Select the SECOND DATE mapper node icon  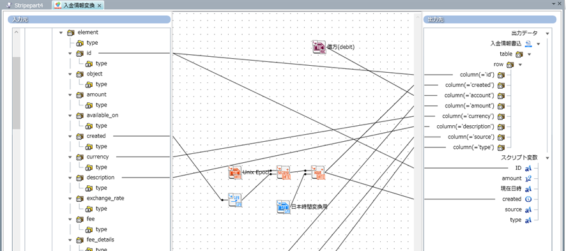click(284, 172)
